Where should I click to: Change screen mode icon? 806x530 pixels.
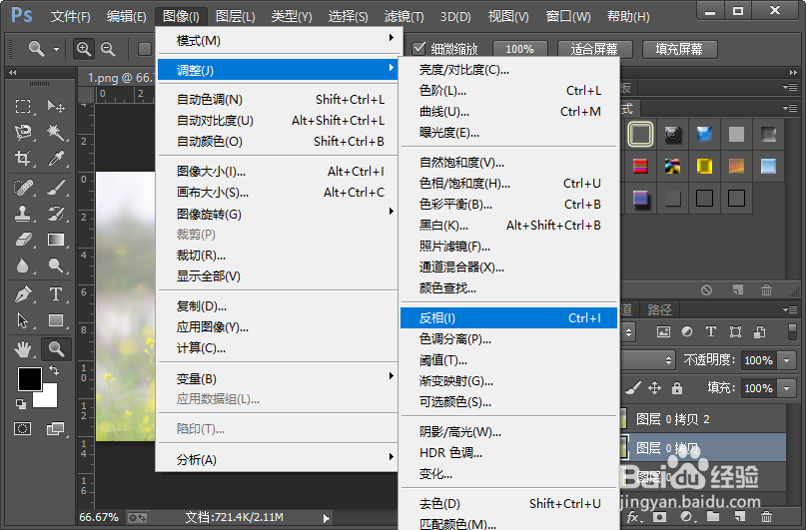pos(55,429)
